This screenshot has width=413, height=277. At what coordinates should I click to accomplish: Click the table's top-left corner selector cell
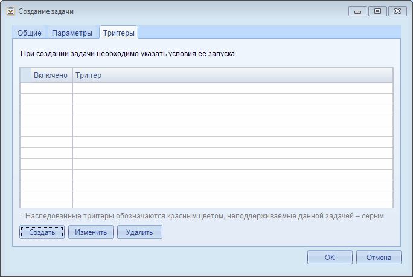click(x=25, y=75)
